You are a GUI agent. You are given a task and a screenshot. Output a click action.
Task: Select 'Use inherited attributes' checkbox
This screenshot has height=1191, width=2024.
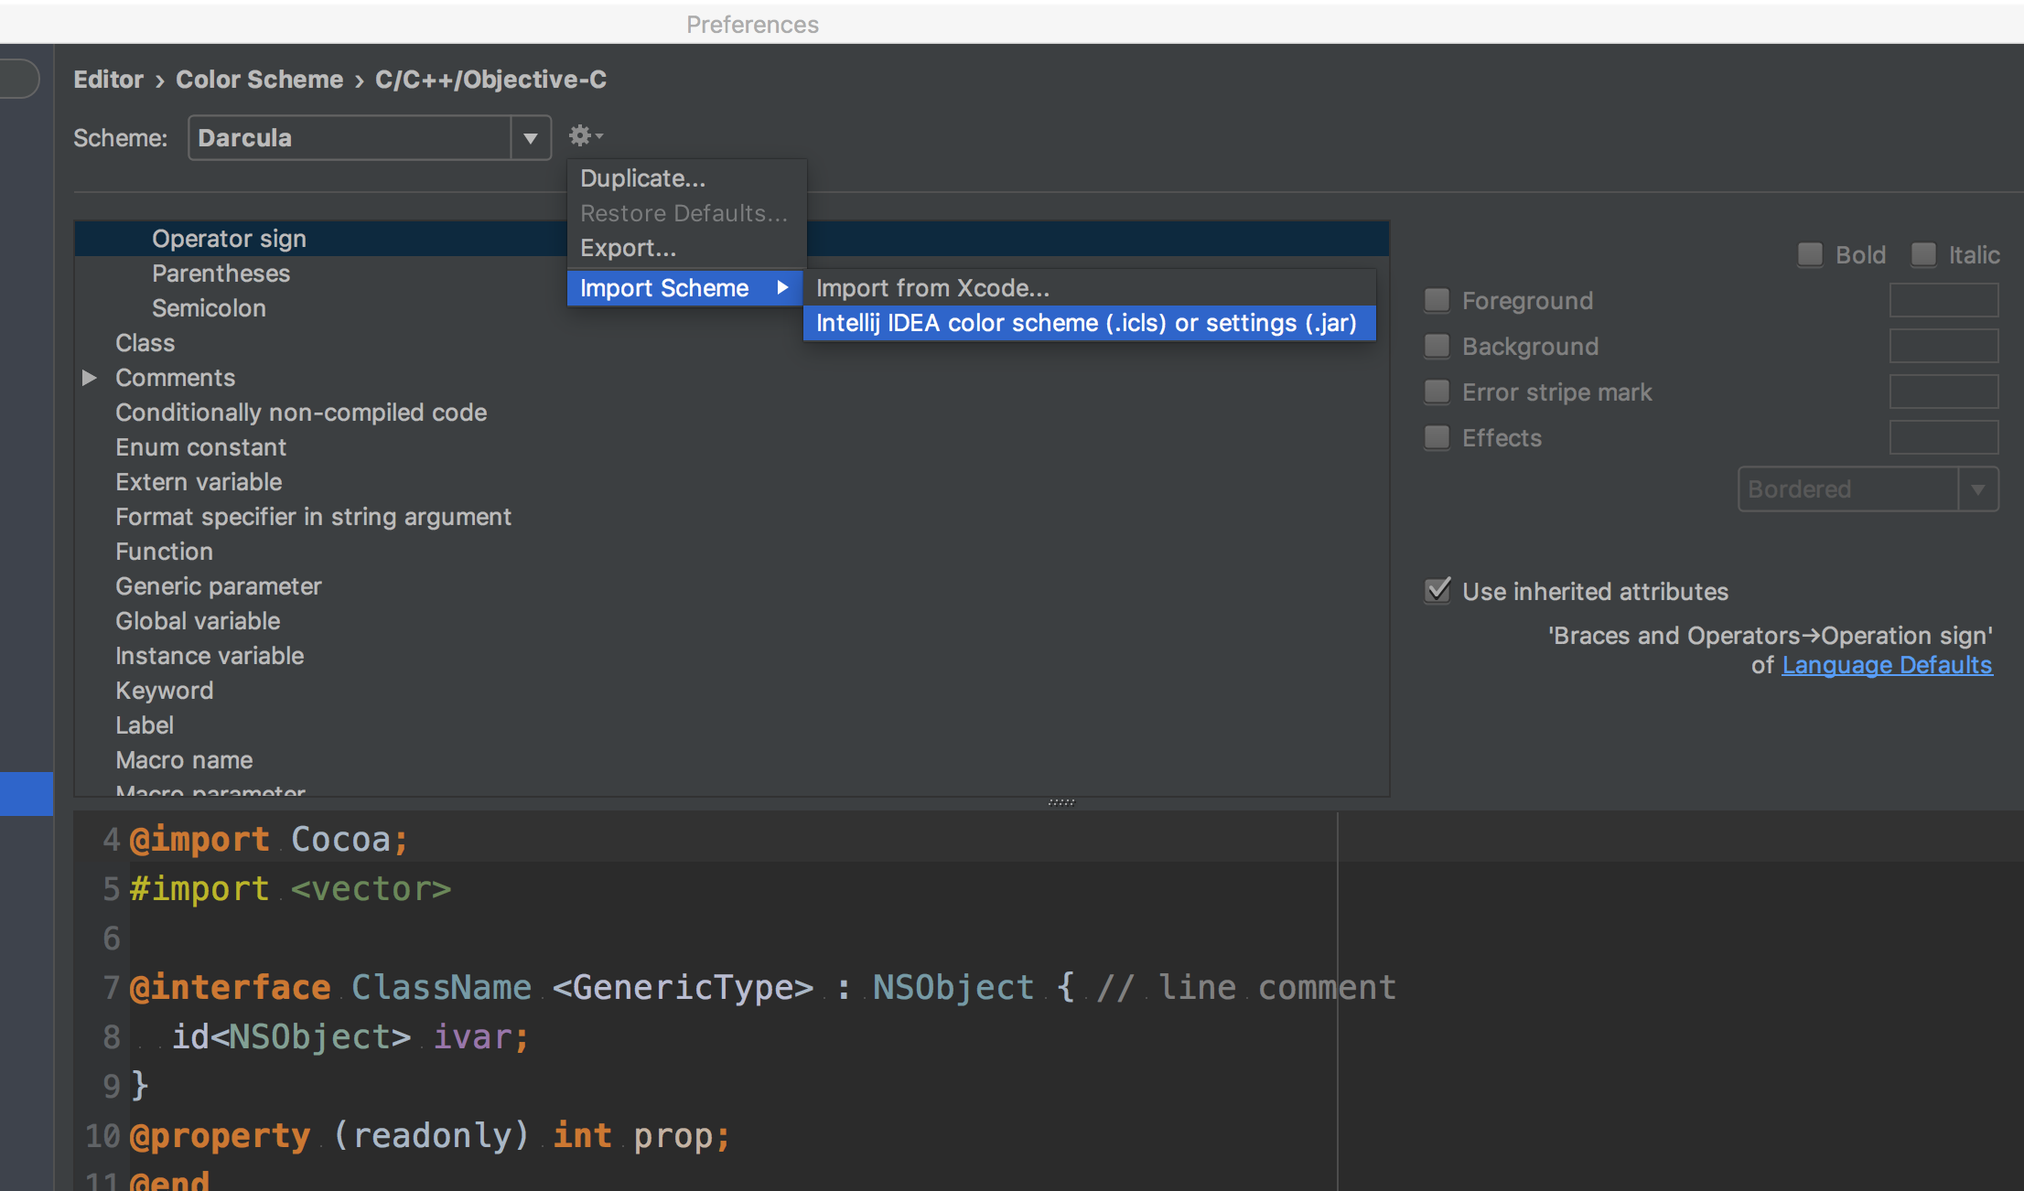click(1437, 591)
